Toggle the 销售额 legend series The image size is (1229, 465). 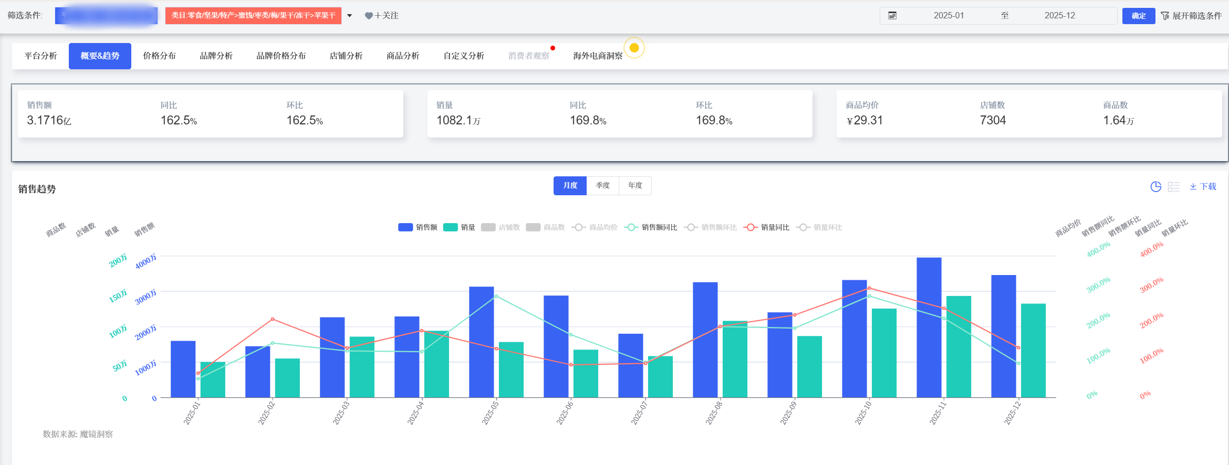point(418,227)
